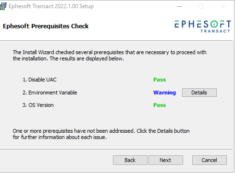Click the Install Wizard intro paragraph

110,56
